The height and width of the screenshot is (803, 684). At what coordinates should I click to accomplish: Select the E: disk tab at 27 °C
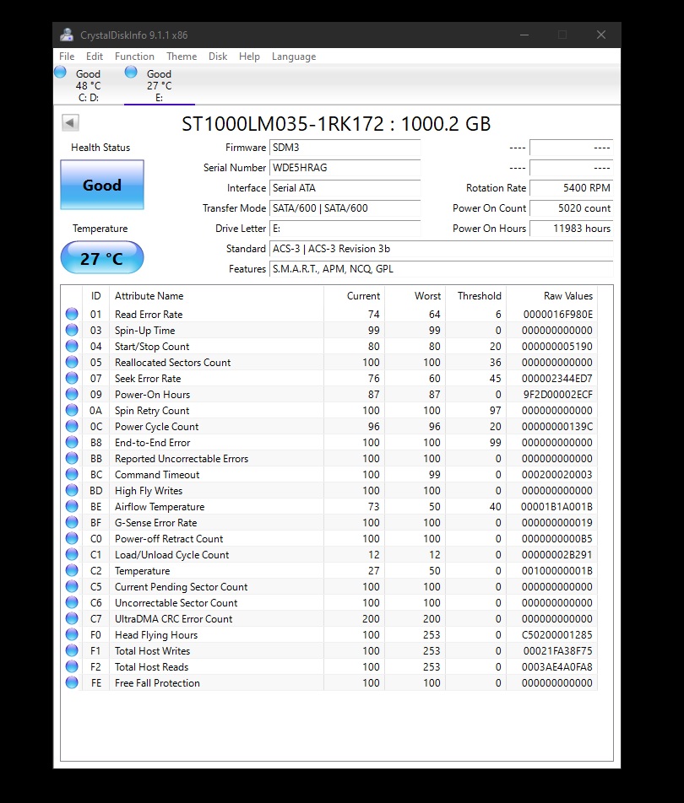point(159,85)
